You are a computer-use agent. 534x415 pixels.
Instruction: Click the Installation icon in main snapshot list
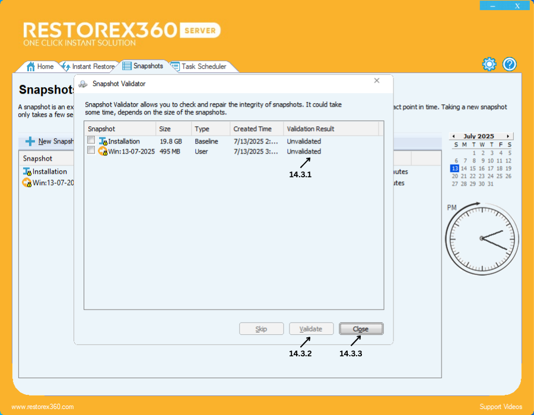(27, 171)
